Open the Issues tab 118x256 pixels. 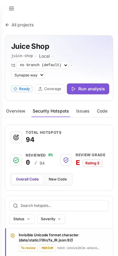(x=83, y=111)
